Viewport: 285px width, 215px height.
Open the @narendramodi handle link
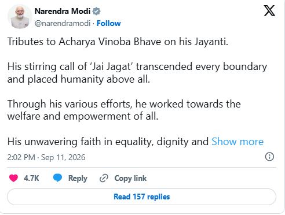[63, 23]
